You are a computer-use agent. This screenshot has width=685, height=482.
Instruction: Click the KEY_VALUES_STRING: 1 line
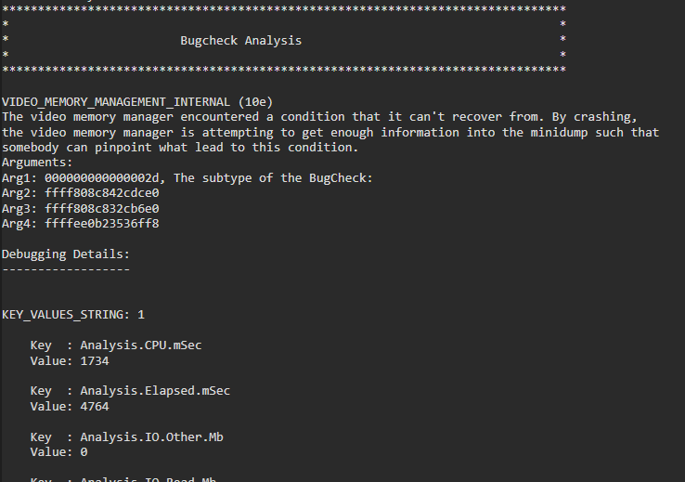coord(73,315)
